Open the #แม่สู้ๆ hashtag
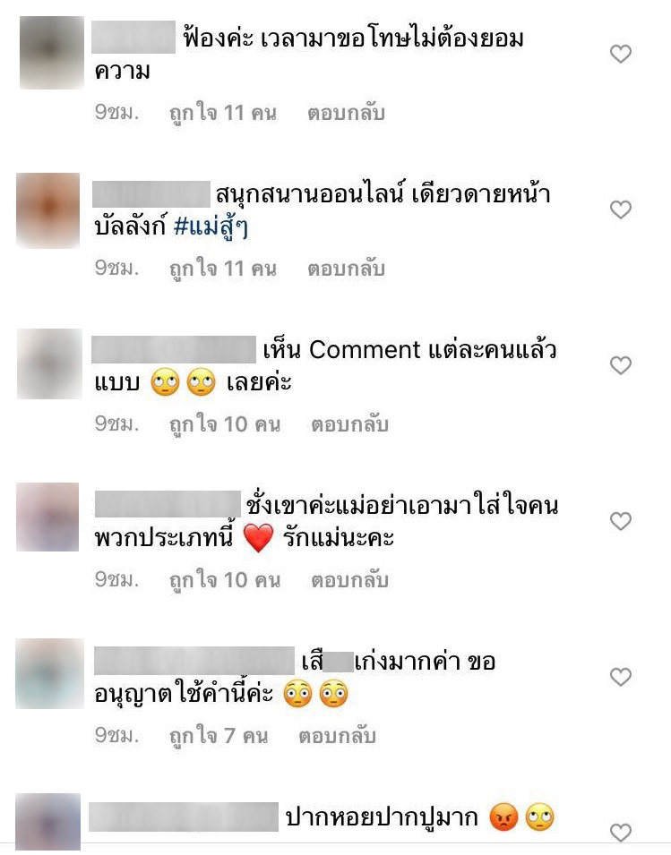Image resolution: width=671 pixels, height=855 pixels. [x=211, y=227]
